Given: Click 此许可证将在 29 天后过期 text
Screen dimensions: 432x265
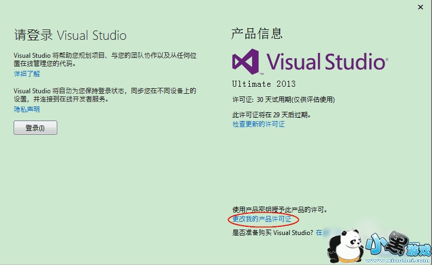Looking at the screenshot, I should (x=272, y=115).
